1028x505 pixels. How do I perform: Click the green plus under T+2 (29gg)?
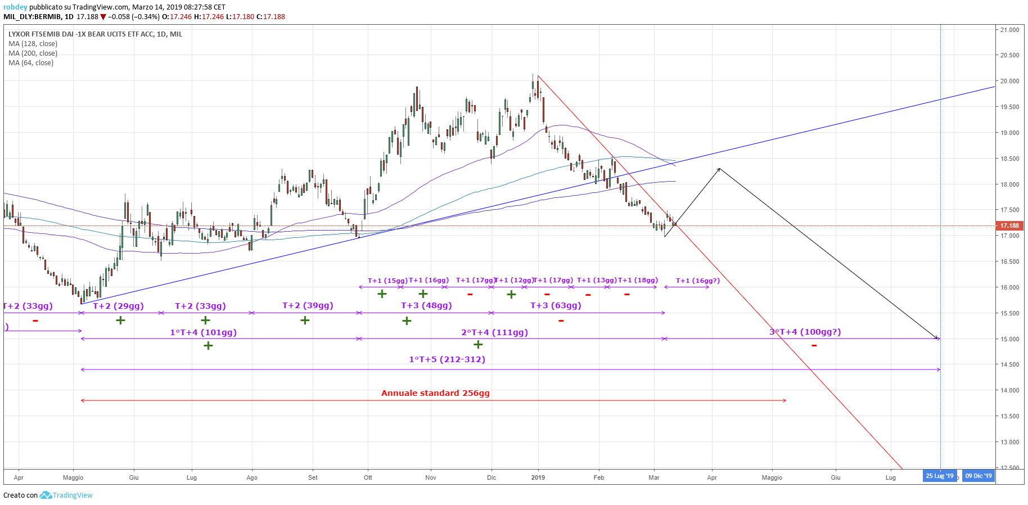pos(120,321)
